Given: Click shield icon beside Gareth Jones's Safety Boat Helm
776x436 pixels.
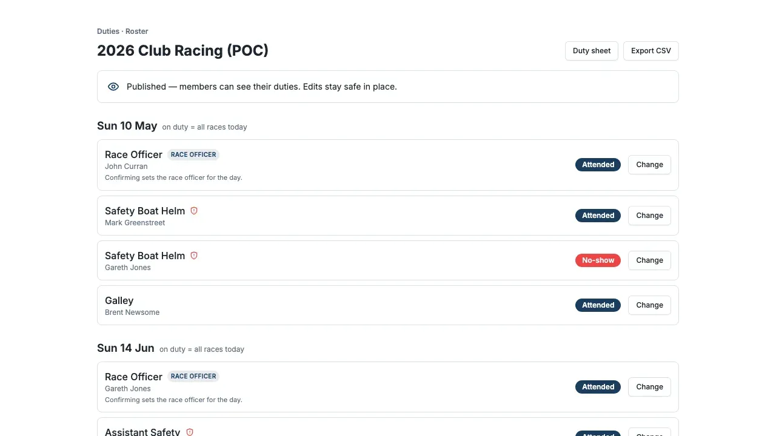Looking at the screenshot, I should pos(194,256).
